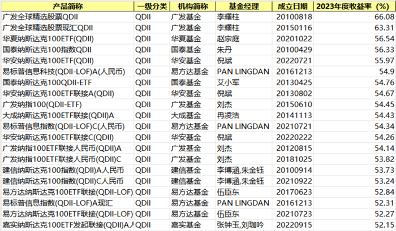
Task: Select the 一级分类 column header
Action: 152,6
